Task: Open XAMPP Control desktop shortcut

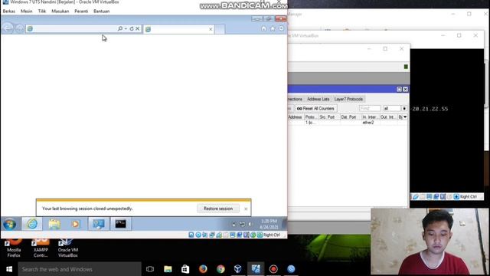Action: [x=41, y=248]
